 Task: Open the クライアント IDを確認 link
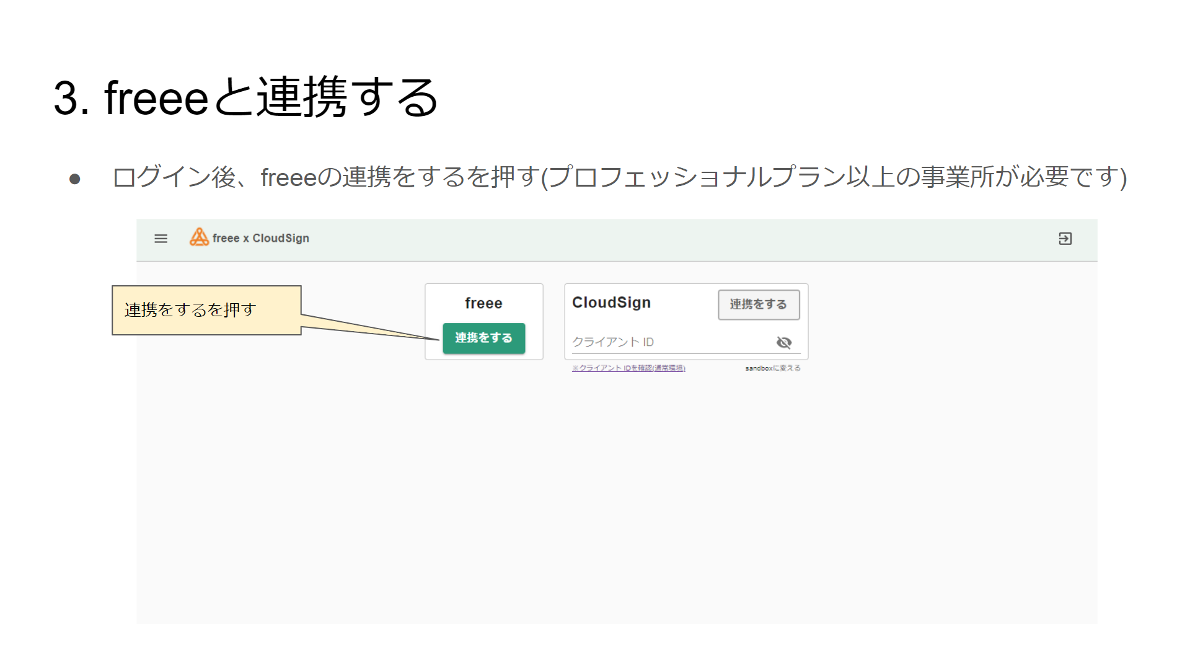(628, 368)
